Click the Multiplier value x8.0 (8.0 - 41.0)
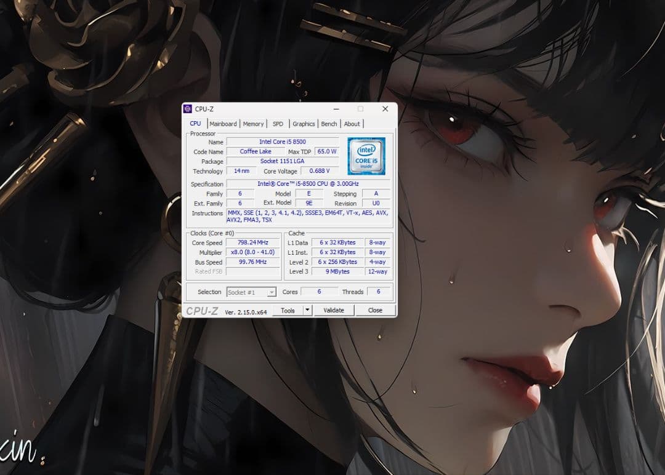 pos(253,252)
